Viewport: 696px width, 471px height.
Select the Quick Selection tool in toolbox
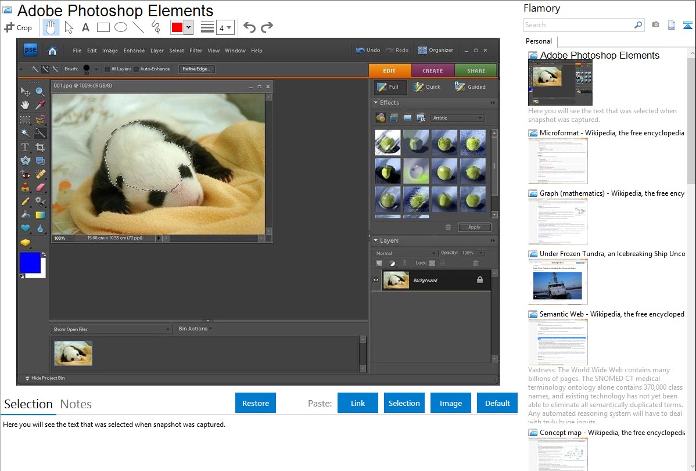click(40, 133)
